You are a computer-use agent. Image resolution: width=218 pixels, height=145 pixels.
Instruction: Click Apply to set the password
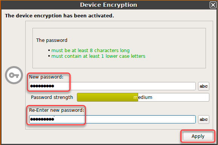(x=198, y=136)
